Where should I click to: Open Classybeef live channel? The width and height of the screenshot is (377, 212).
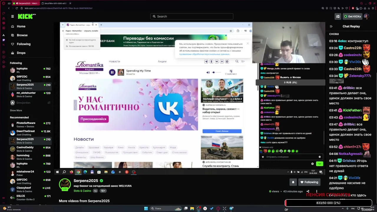[30, 189]
